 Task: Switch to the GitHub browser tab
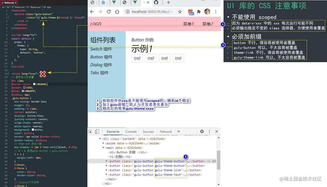pos(156,3)
